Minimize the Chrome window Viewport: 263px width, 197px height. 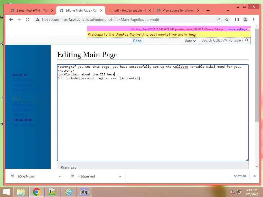238,7
